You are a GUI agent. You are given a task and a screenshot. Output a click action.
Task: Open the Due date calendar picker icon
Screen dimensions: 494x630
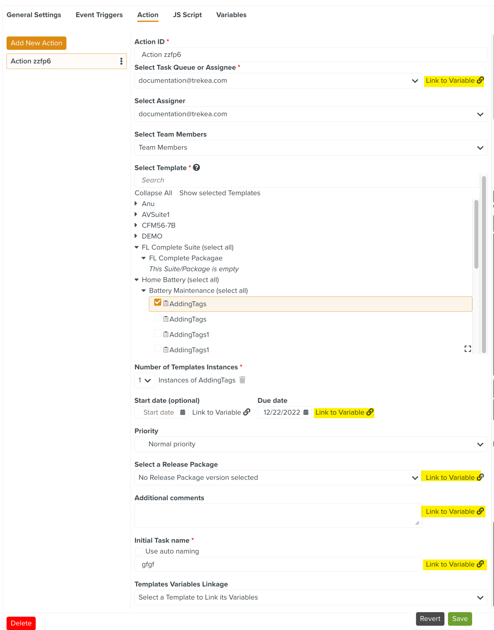tap(306, 412)
